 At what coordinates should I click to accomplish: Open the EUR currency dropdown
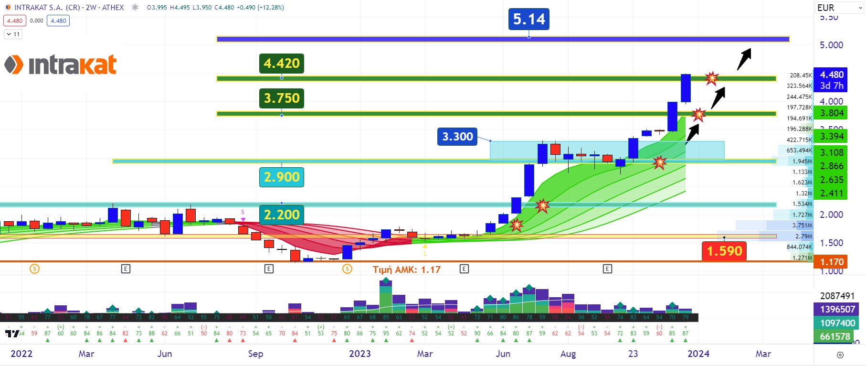click(839, 8)
